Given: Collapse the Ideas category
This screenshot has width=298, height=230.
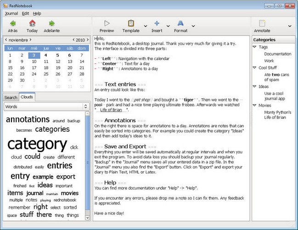Looking at the screenshot, I should 254,86.
